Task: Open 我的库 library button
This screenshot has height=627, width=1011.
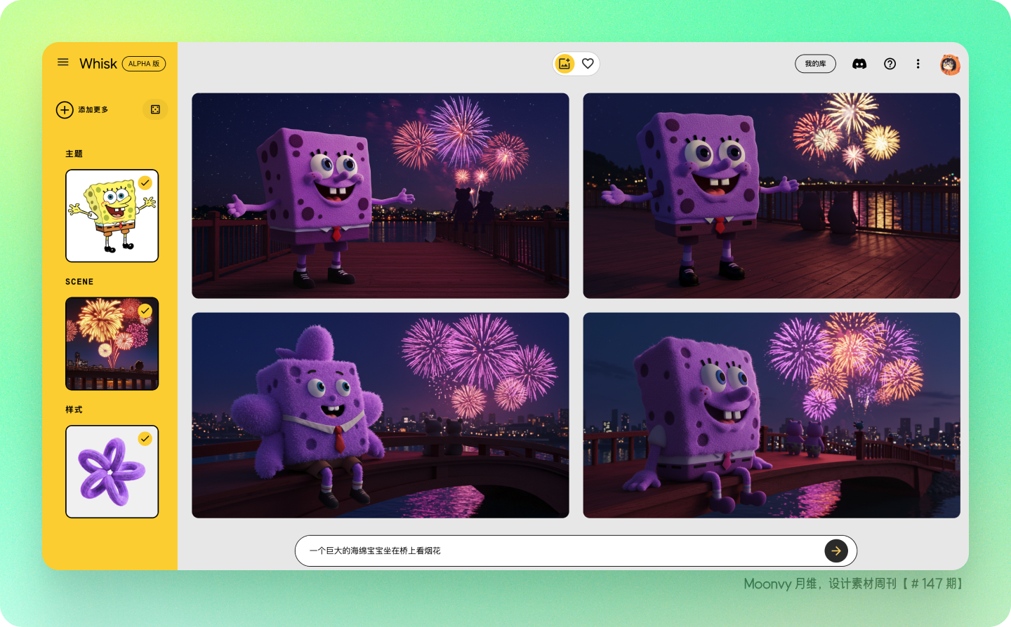Action: pos(815,64)
